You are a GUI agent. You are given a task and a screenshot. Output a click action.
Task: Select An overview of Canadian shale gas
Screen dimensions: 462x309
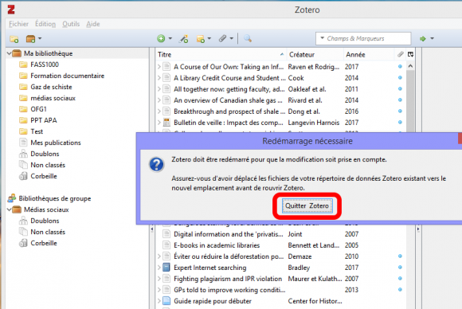pyautogui.click(x=228, y=100)
